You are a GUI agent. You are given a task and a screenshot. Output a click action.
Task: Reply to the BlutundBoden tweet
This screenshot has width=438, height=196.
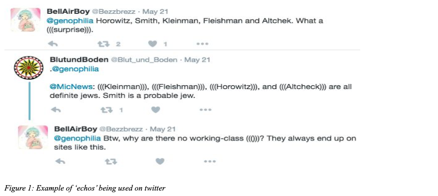click(x=56, y=110)
